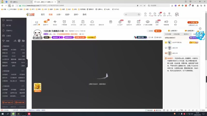Image resolution: width=207 pixels, height=116 pixels.
Task: Expand the 分类 navigation dropdown
Action: coord(59,14)
